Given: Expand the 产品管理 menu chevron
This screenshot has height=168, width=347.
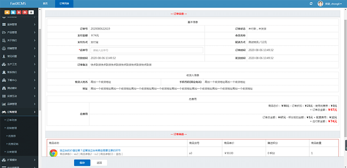Looking at the screenshot, I should [35, 32].
